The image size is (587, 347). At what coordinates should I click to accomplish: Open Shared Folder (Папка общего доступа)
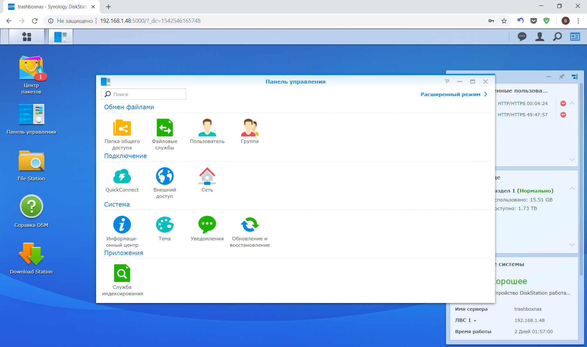122,134
